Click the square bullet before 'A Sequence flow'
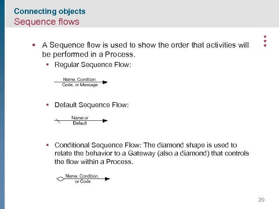The image size is (279, 209). (x=35, y=45)
